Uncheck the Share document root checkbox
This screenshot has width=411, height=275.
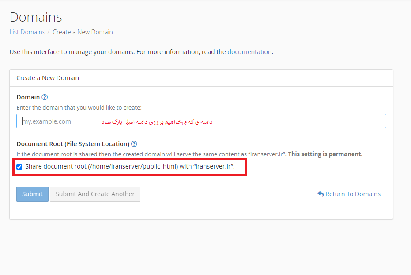[x=19, y=167]
